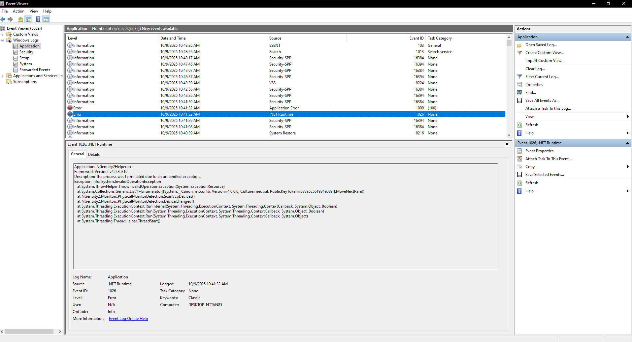Sort events by Task Category column header
Image resolution: width=632 pixels, height=342 pixels.
(x=466, y=38)
